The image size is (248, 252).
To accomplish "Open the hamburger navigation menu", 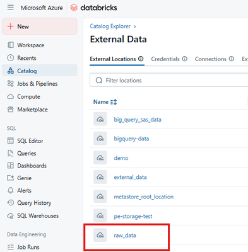I will click(x=11, y=8).
